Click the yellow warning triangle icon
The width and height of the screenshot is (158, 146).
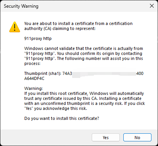[x=15, y=27]
